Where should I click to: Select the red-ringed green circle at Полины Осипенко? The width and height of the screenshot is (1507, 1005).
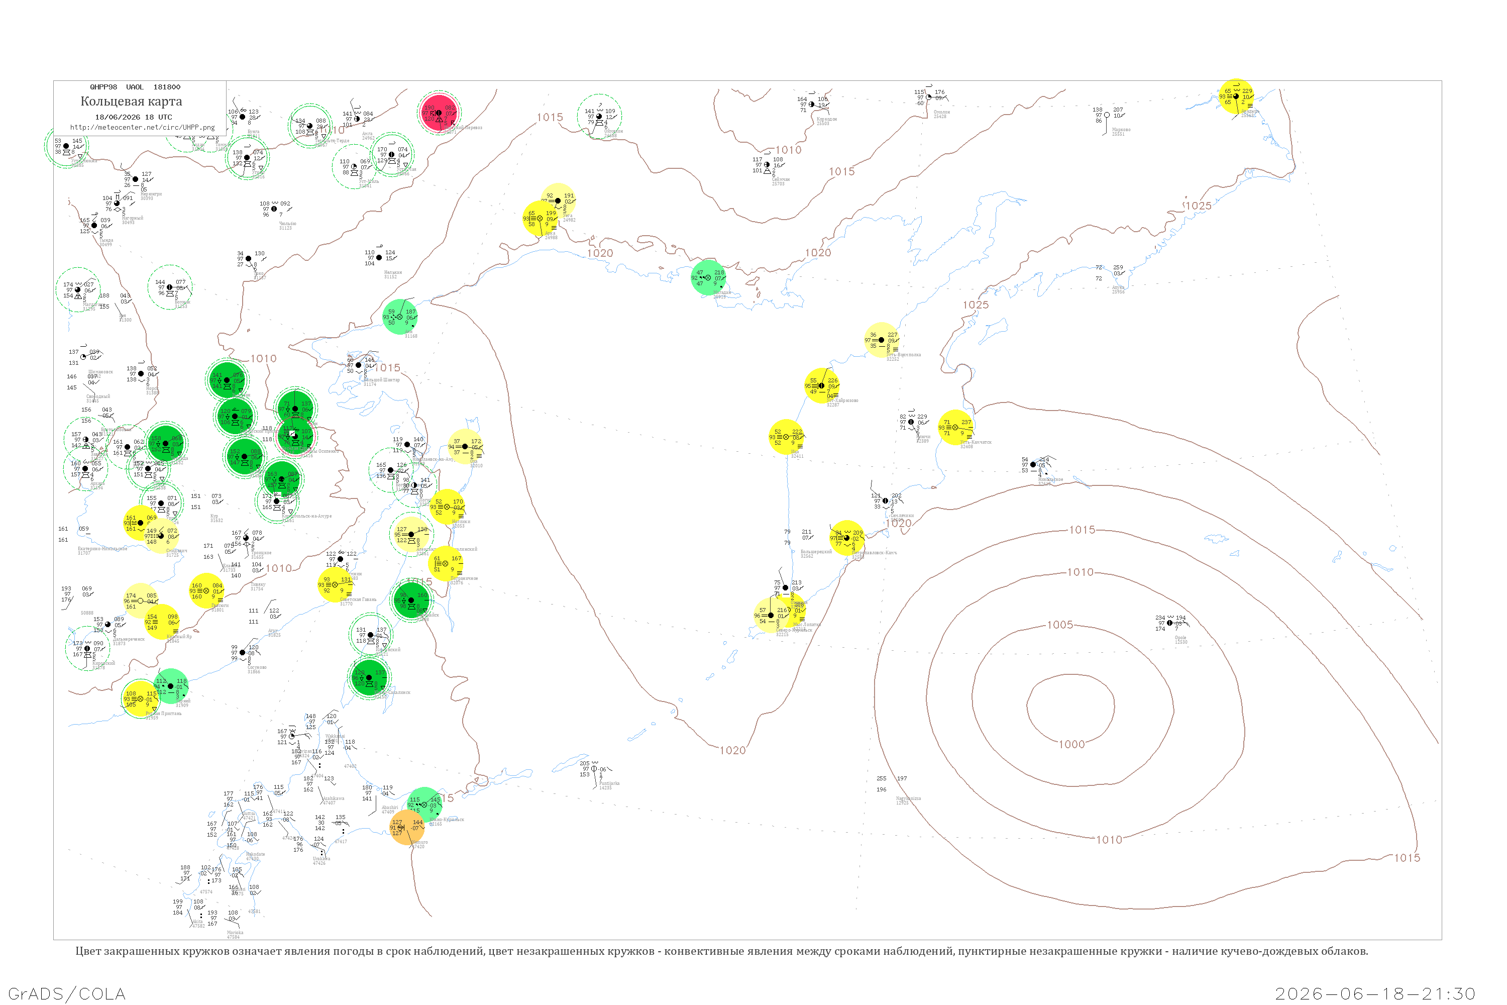pos(295,437)
